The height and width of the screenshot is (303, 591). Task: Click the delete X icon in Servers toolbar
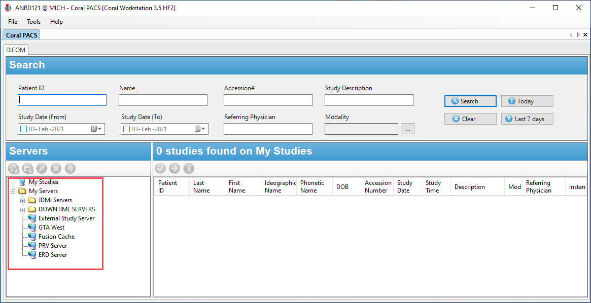(x=56, y=168)
